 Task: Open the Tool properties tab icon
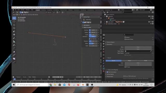point(103,38)
